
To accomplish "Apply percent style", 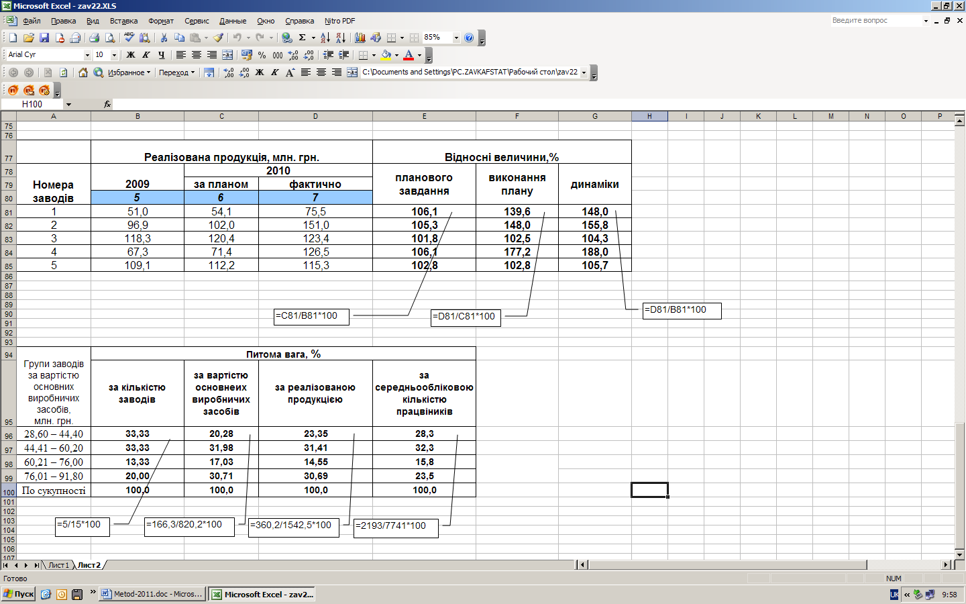I will (262, 55).
